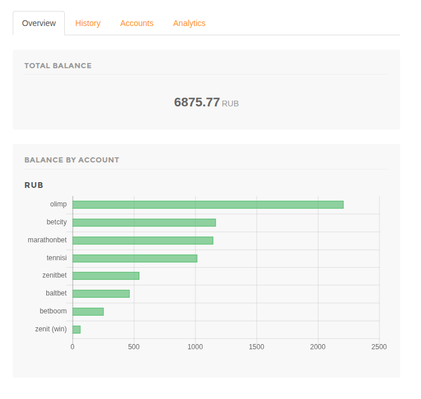Click the marathonbet balance bar
This screenshot has width=421, height=399.
143,241
